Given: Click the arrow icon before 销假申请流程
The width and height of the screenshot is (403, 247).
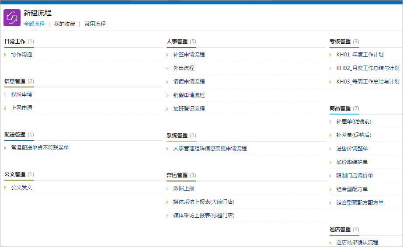Looking at the screenshot, I should [x=168, y=95].
